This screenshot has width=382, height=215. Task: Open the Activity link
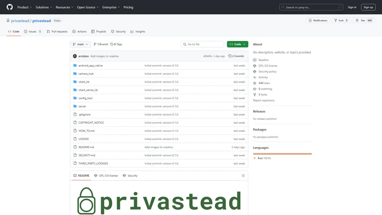[x=263, y=77]
